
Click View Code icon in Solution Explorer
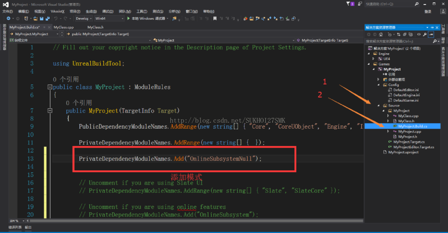pos(419,35)
